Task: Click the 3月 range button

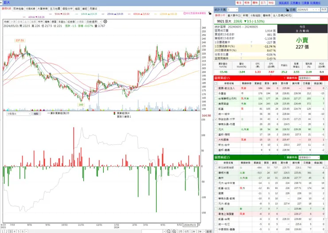Action: pos(180,231)
